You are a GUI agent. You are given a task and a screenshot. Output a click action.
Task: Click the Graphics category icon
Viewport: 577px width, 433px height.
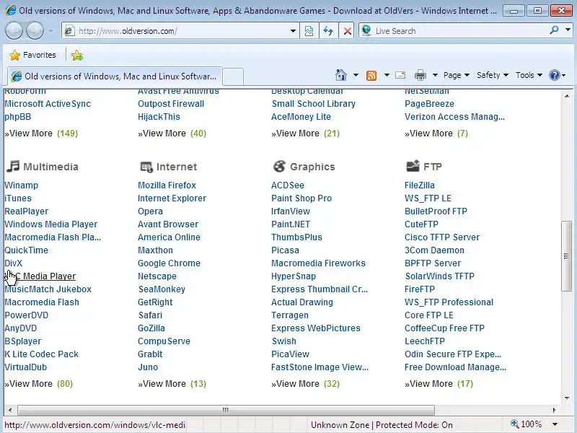(x=279, y=167)
